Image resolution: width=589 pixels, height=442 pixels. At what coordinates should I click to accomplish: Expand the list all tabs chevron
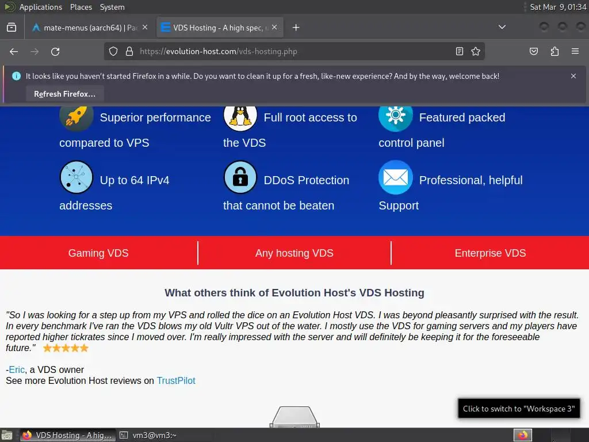click(502, 28)
